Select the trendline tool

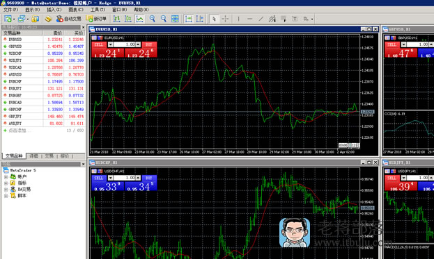(x=261, y=19)
